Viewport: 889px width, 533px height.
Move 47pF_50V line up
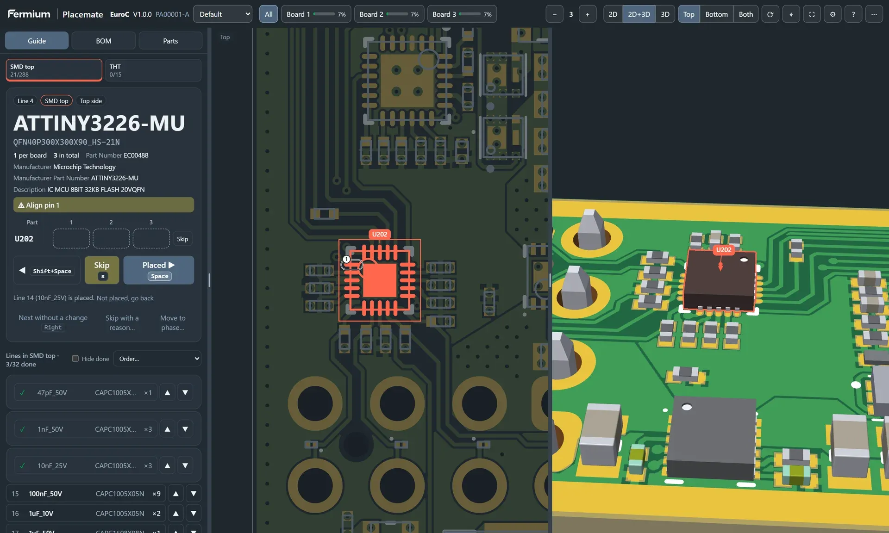click(x=168, y=392)
